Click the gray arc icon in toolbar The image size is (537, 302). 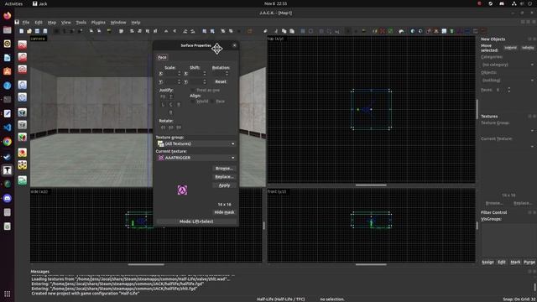pos(401,31)
